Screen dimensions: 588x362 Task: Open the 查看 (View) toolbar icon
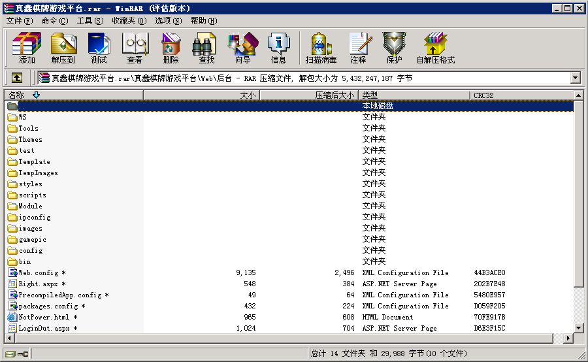pyautogui.click(x=135, y=48)
